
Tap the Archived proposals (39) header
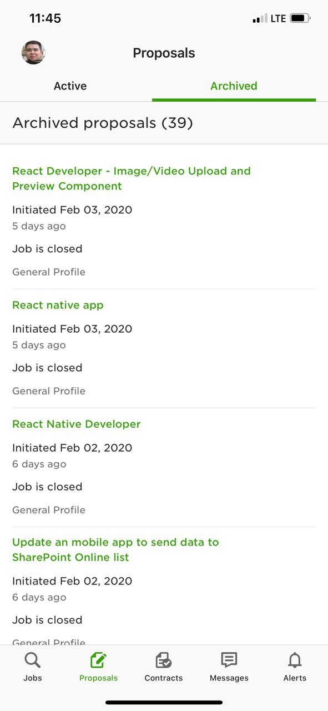103,123
